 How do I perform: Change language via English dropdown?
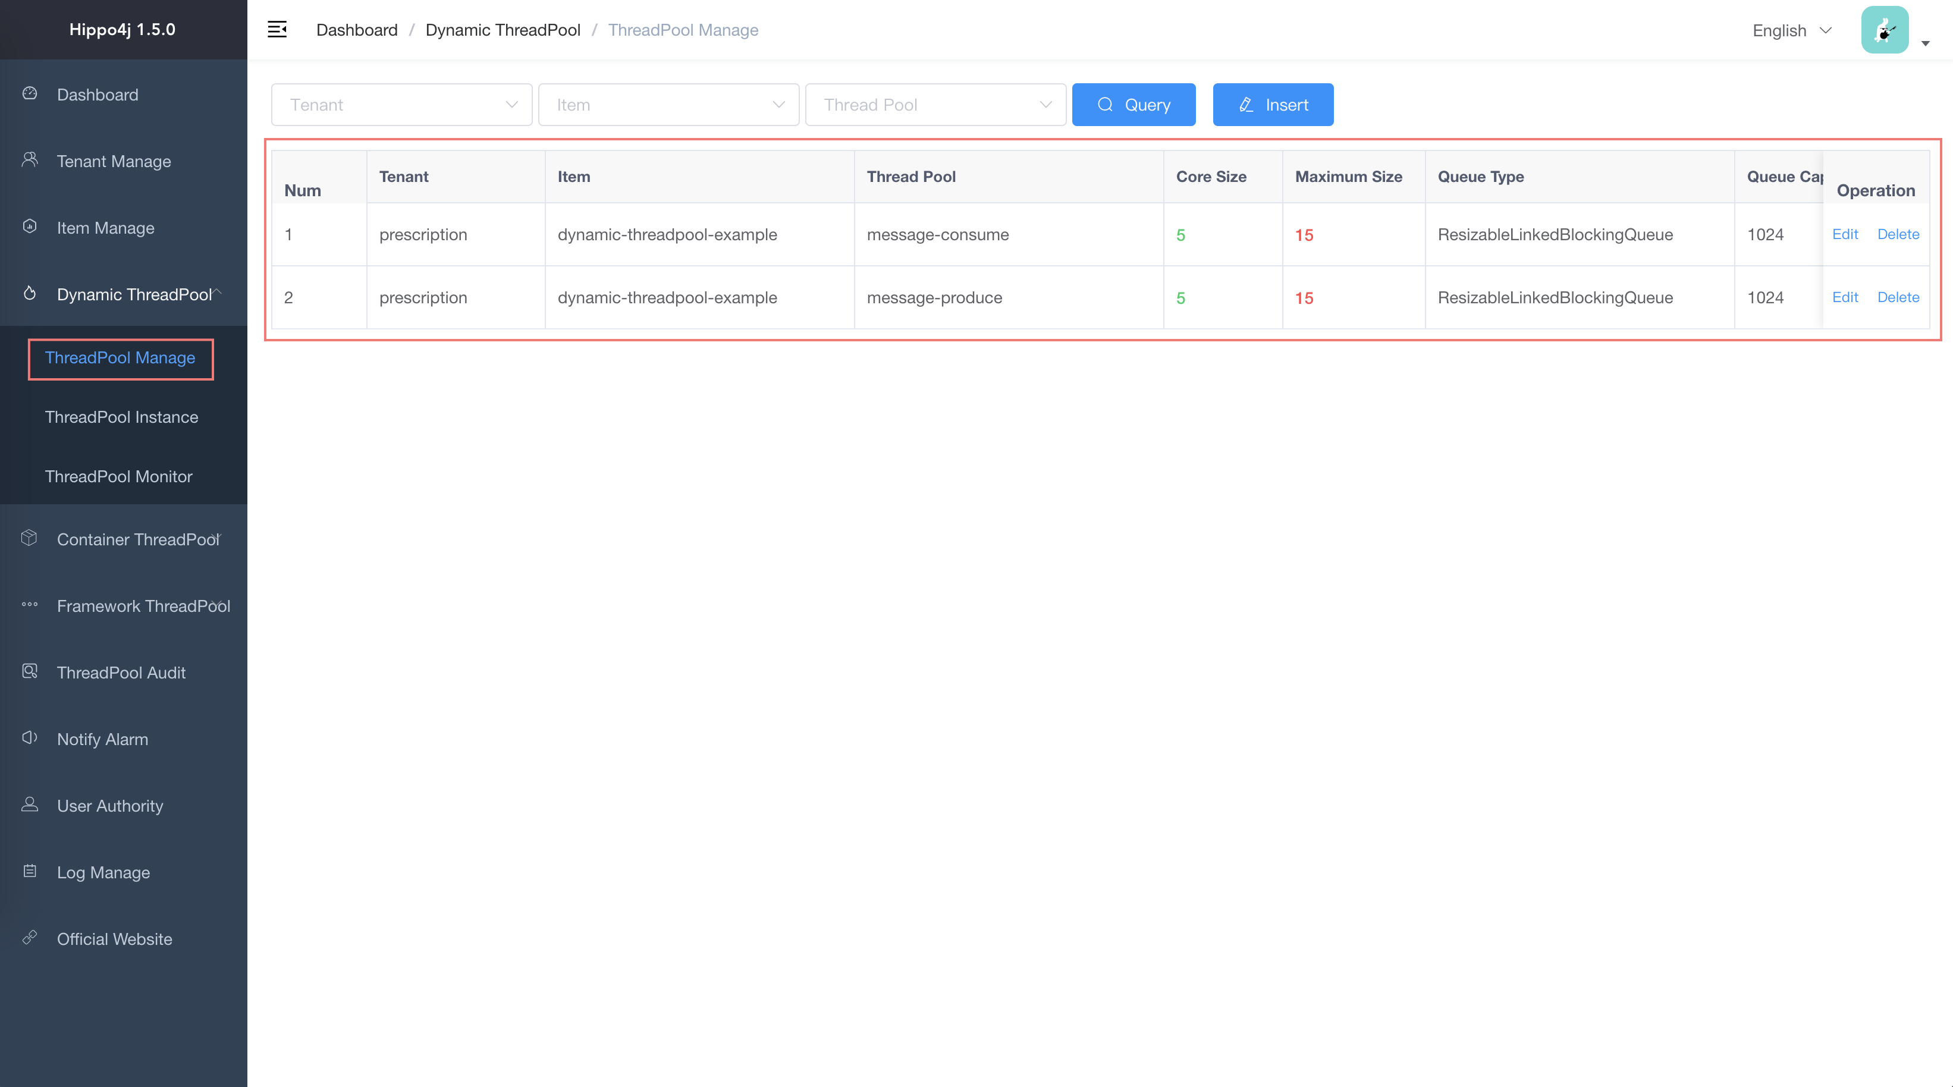[1791, 30]
